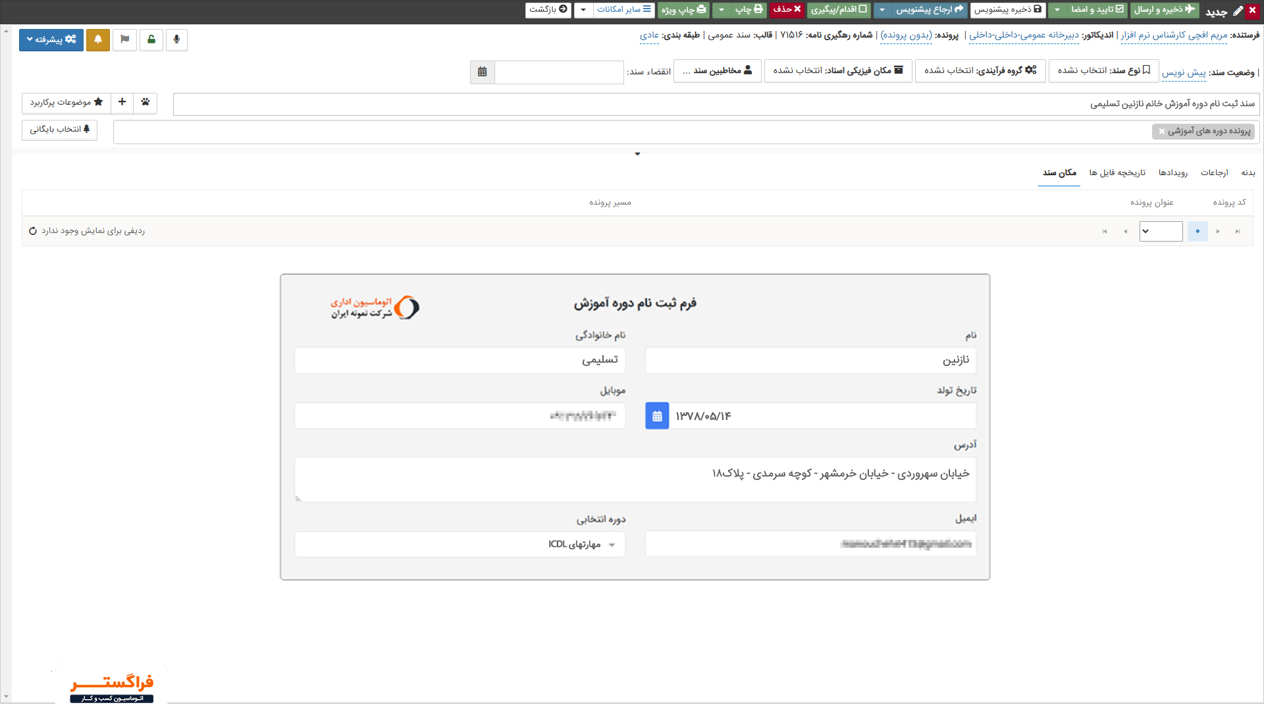Switch to the بدنه tab
The image size is (1264, 711).
pos(1250,172)
